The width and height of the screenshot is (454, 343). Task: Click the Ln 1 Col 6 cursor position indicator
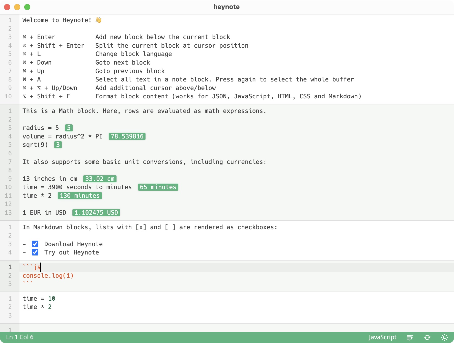click(x=20, y=337)
